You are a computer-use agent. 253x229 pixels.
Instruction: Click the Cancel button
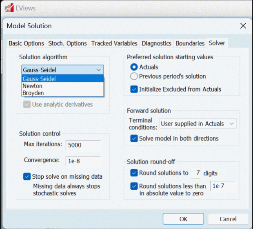click(x=228, y=219)
